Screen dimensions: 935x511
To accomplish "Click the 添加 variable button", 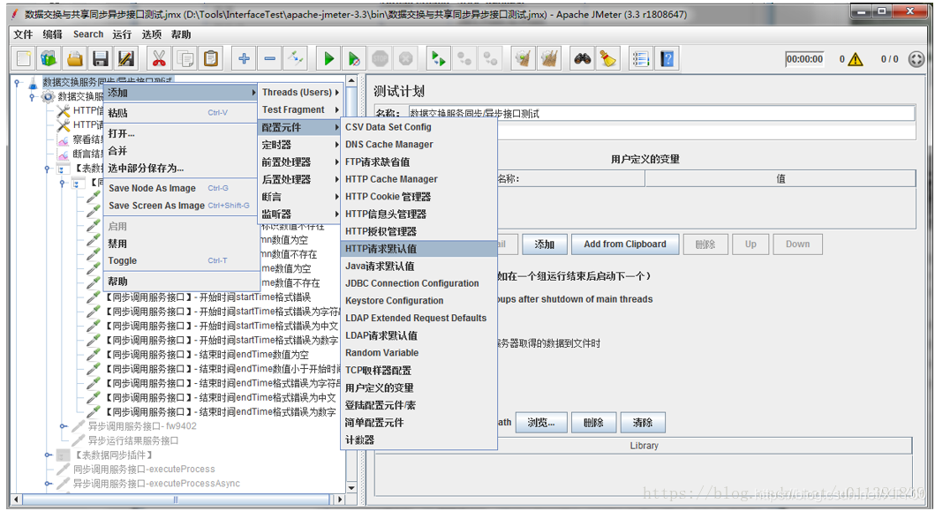I will [x=545, y=244].
